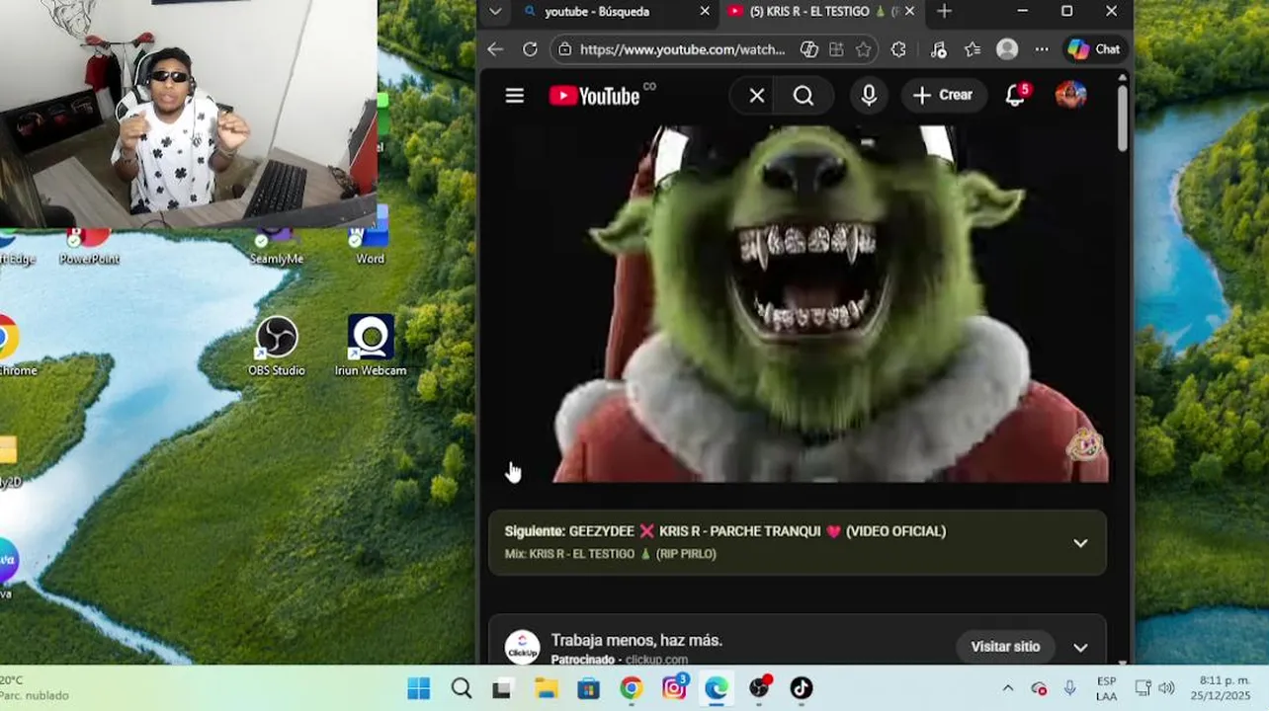Click 'Mix: KRIS R - EL TESTIGO' text

point(610,554)
